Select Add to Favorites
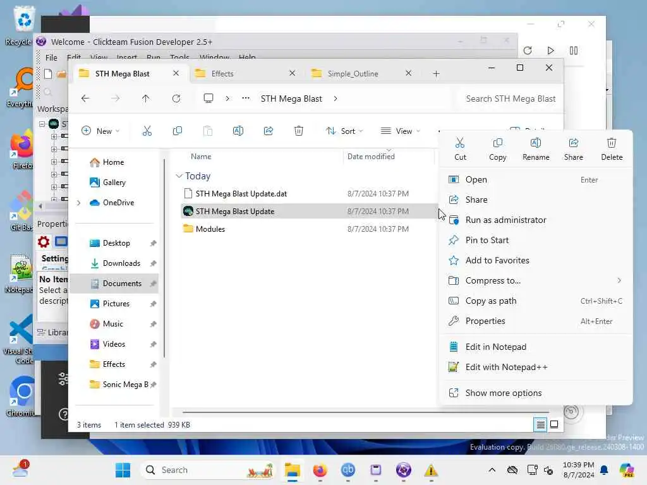 (536, 260)
